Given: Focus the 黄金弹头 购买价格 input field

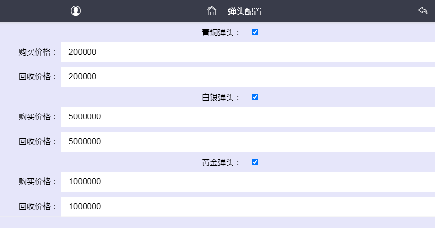Looking at the screenshot, I should pyautogui.click(x=248, y=182).
